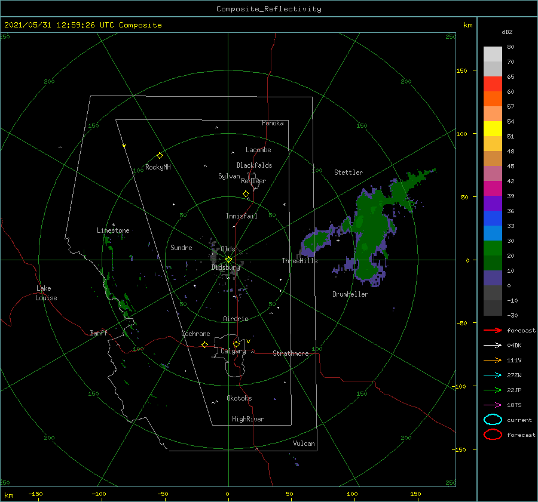Click the yellow 150 tick on right axis

tap(461, 70)
